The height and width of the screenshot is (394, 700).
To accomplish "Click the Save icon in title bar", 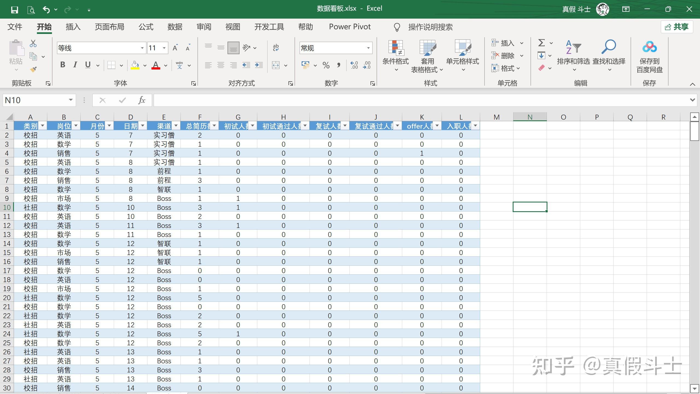I will 14,10.
